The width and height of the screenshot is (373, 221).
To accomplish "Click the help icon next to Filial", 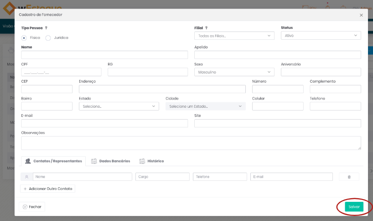I will pyautogui.click(x=206, y=27).
